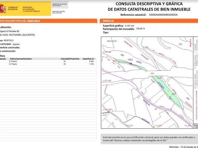Screen dimensions: 198x148
Task: Click the RIU VERD label on the map
Action: tap(117, 57)
